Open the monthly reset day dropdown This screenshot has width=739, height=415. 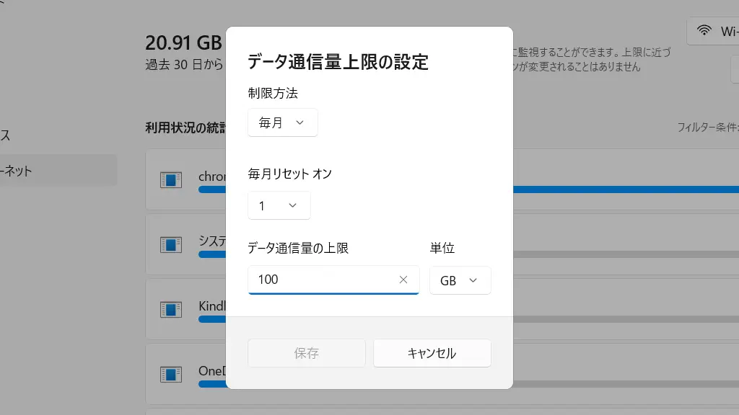[279, 205]
